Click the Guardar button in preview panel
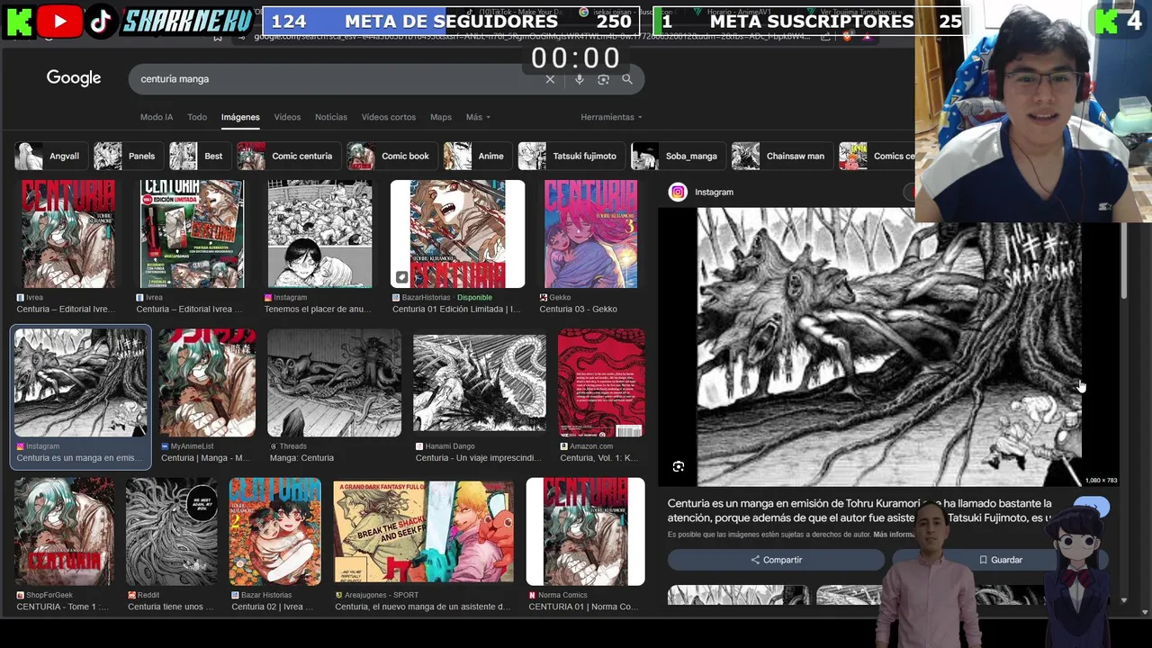Image resolution: width=1152 pixels, height=648 pixels. coord(1000,560)
